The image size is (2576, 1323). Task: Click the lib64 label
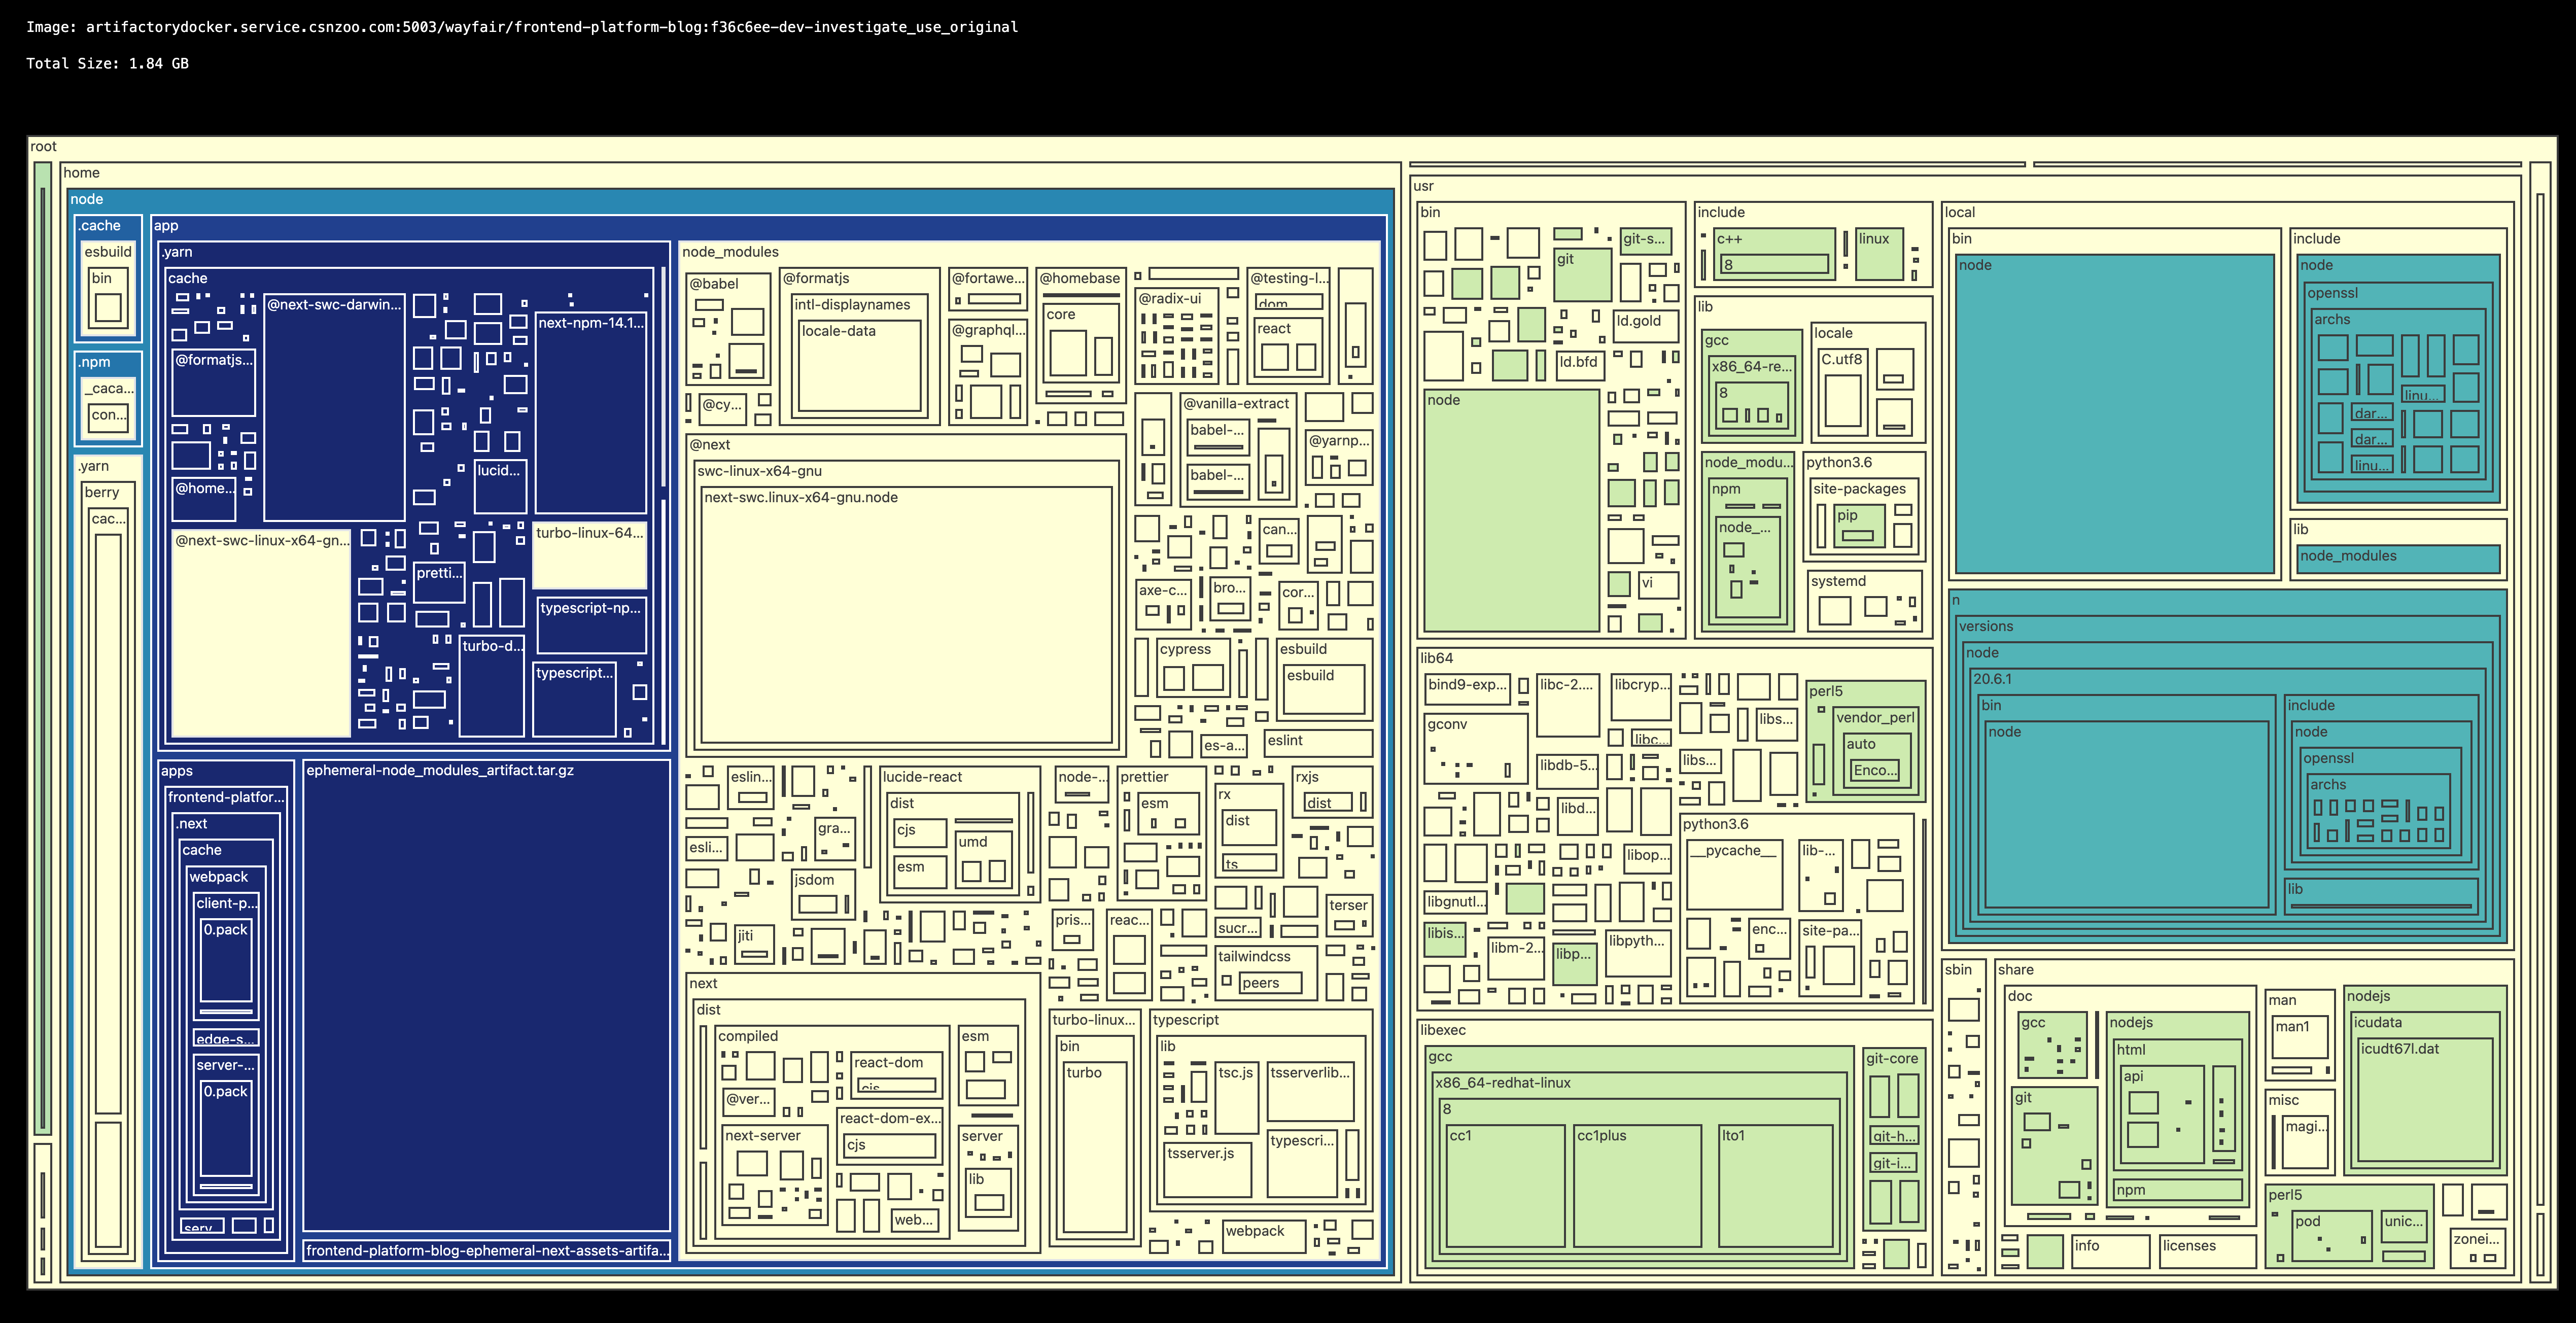click(x=1437, y=658)
